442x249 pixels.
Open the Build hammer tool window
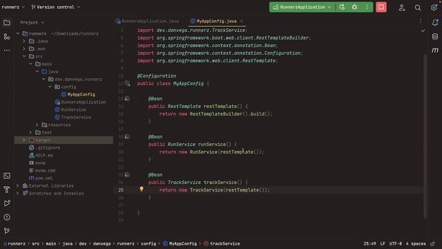point(7,190)
